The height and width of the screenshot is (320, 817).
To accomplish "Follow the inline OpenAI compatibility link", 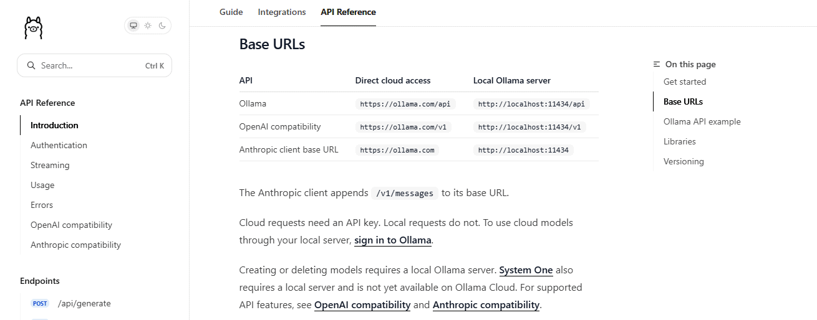I will coord(362,304).
